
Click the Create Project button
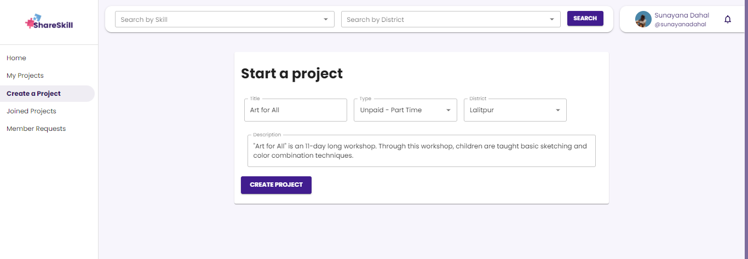[276, 185]
